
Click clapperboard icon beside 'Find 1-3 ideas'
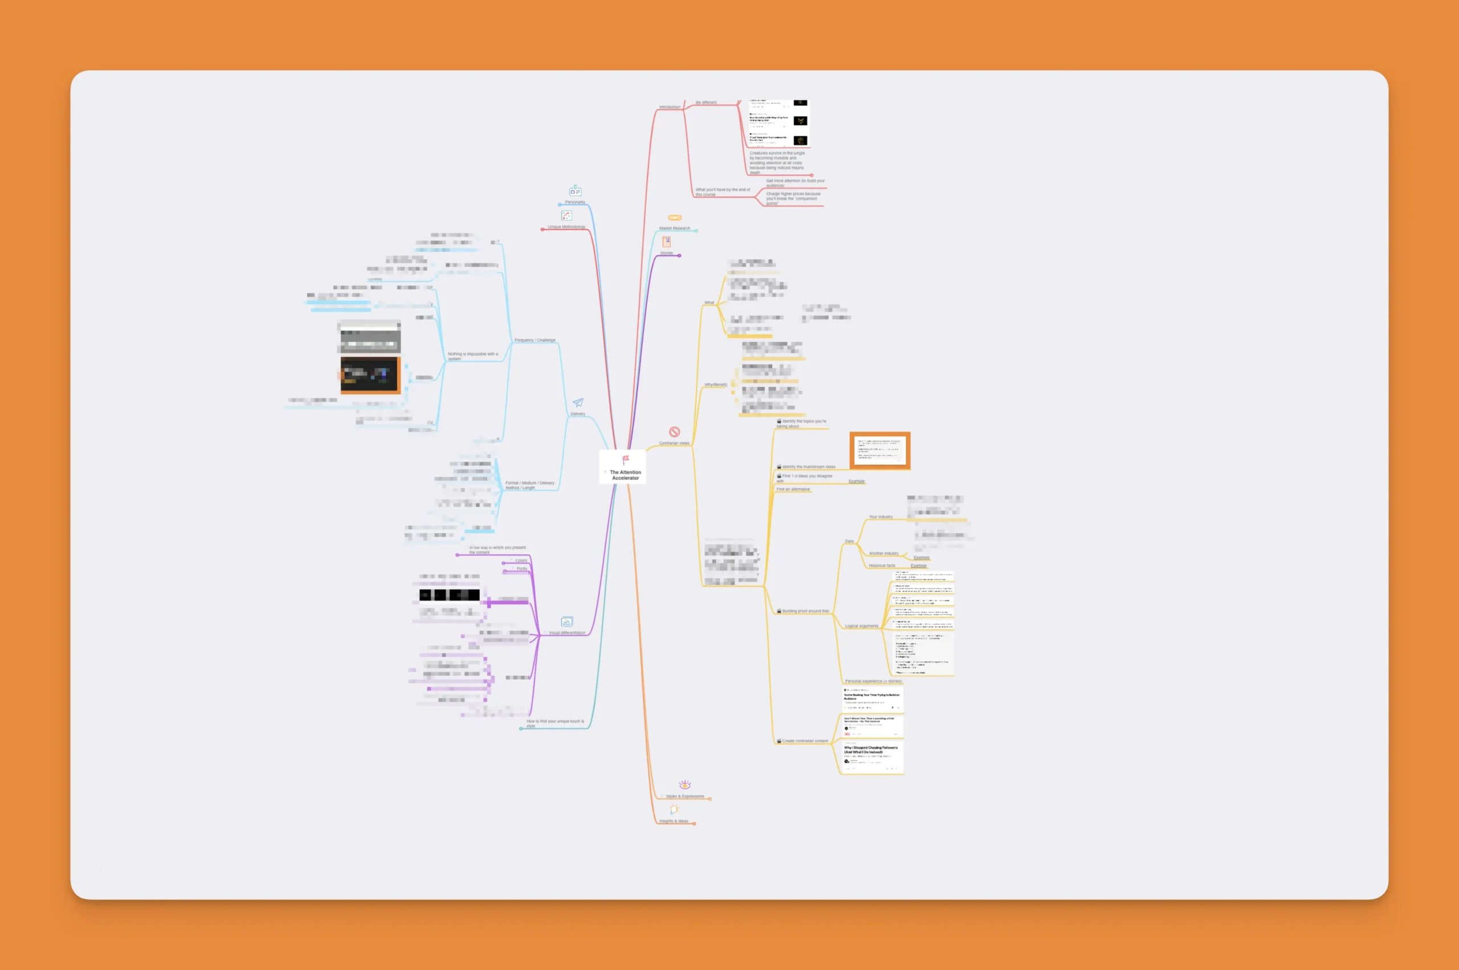tap(779, 476)
